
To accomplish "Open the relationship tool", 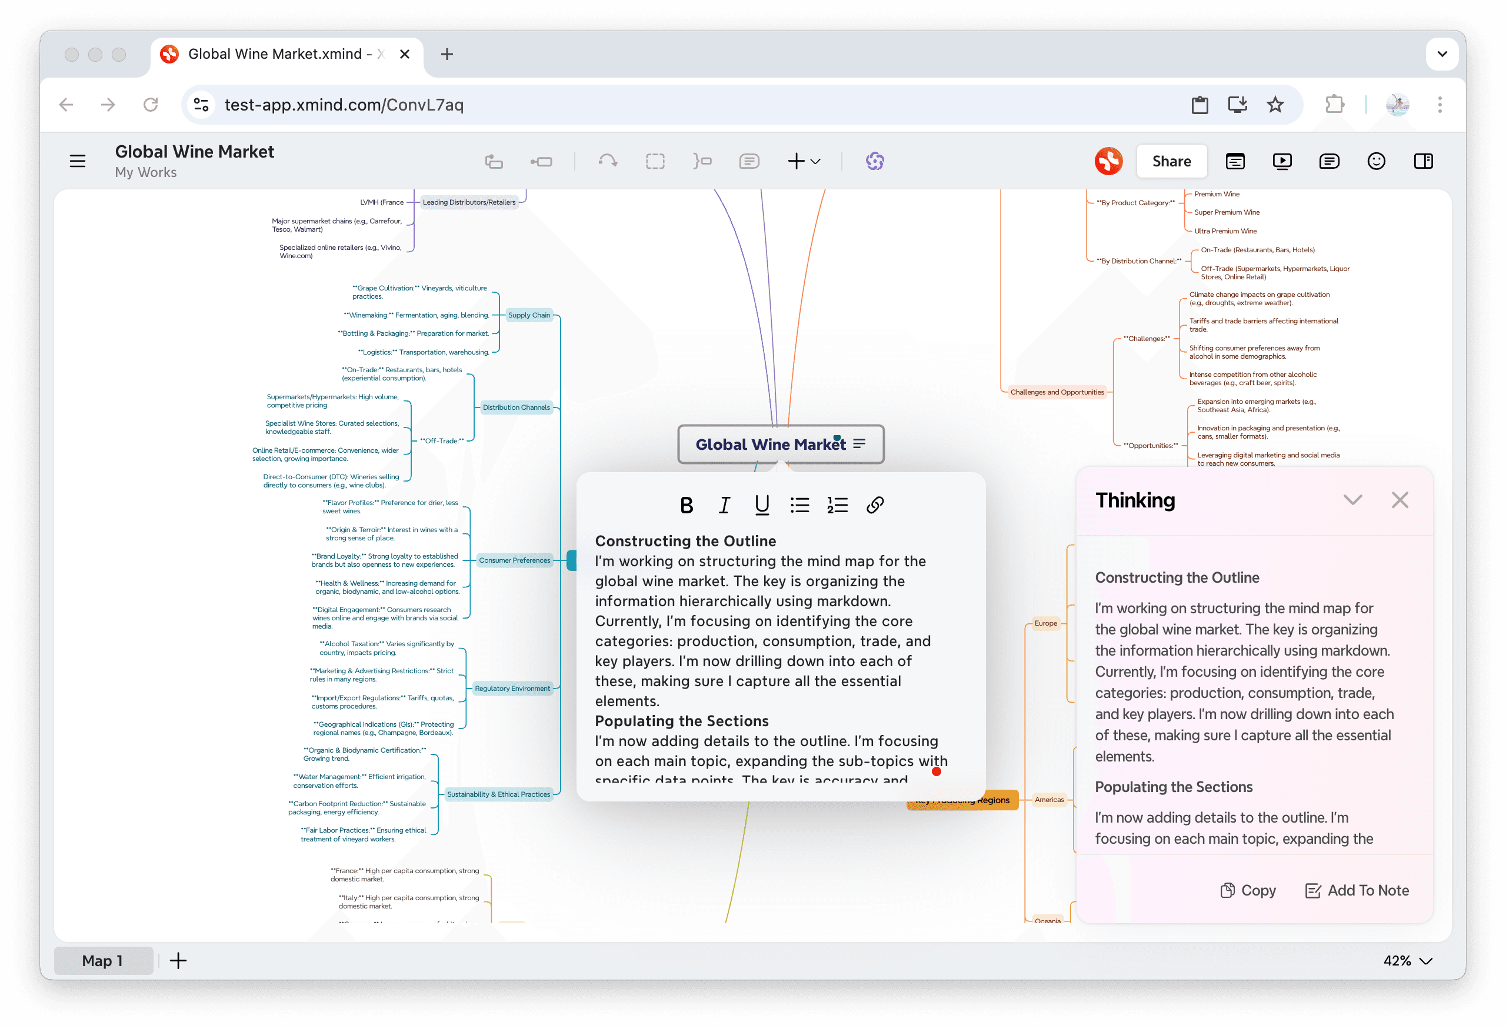I will 608,161.
